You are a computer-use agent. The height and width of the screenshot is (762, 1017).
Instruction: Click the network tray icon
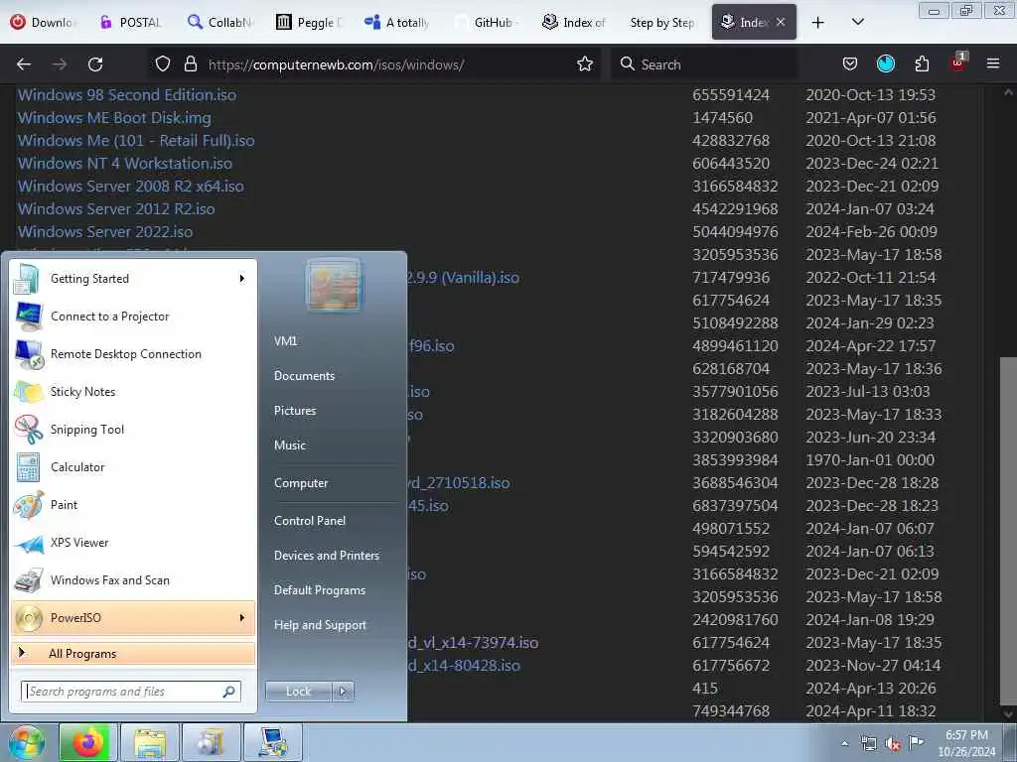coord(868,744)
